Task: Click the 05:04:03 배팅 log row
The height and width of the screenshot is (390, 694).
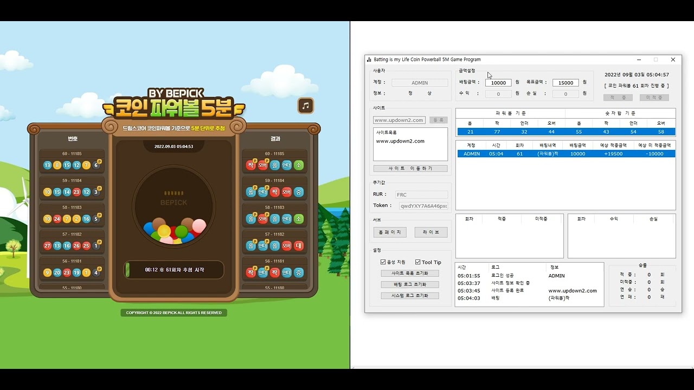Action: tap(529, 298)
